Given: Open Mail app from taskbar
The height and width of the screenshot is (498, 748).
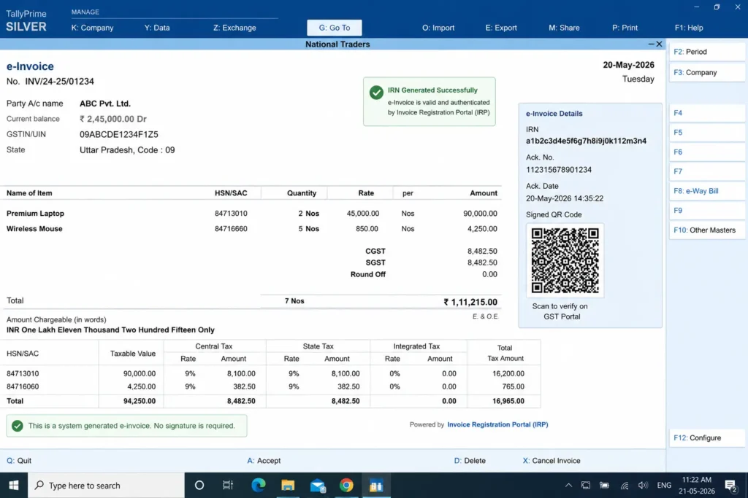Looking at the screenshot, I should click(317, 485).
